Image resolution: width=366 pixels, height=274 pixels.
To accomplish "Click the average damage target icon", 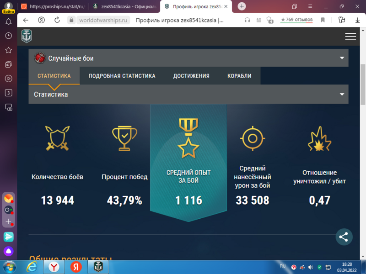I will 253,138.
